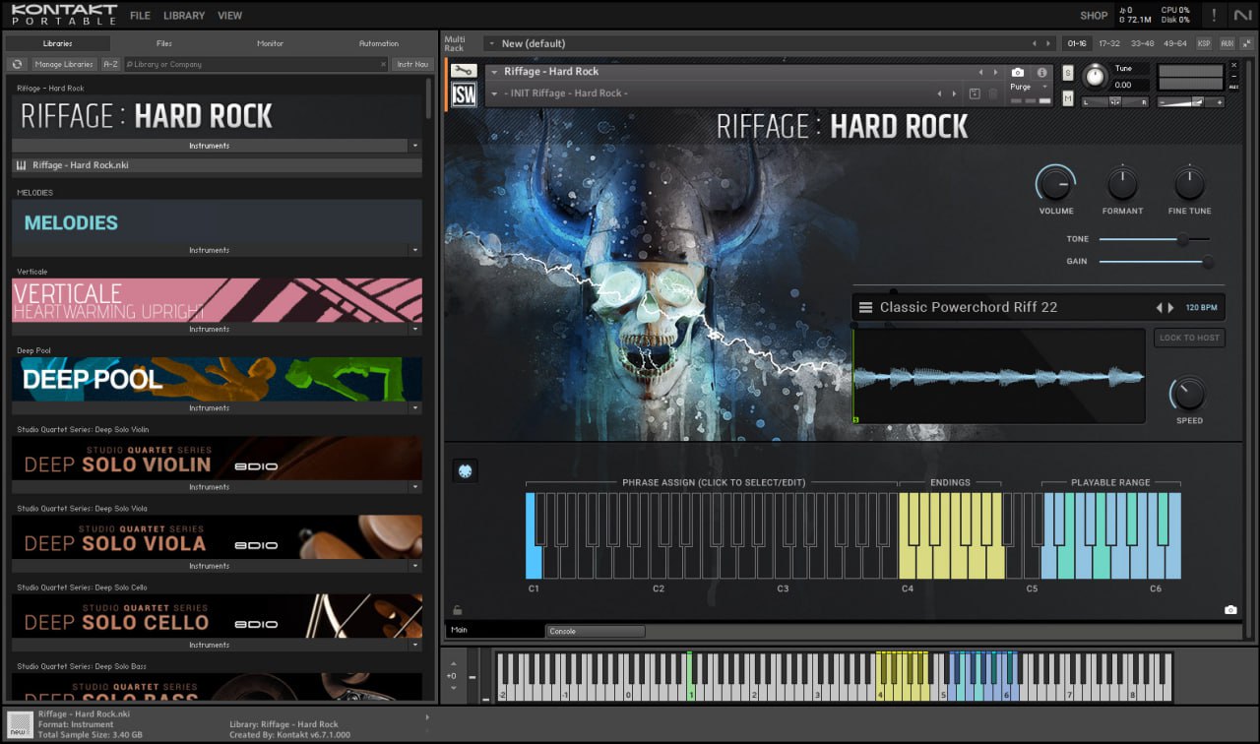Click the refresh libraries icon

click(x=17, y=64)
